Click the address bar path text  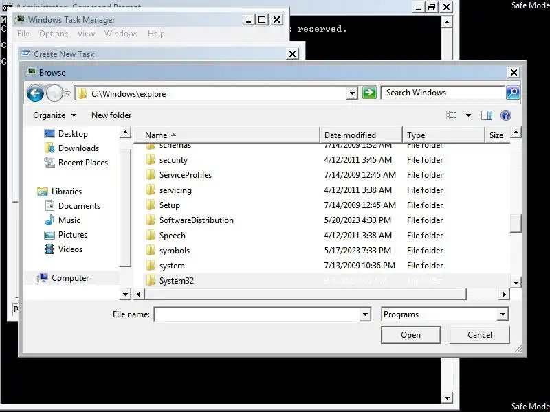[129, 94]
